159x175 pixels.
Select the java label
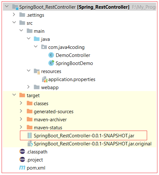pyautogui.click(x=45, y=39)
